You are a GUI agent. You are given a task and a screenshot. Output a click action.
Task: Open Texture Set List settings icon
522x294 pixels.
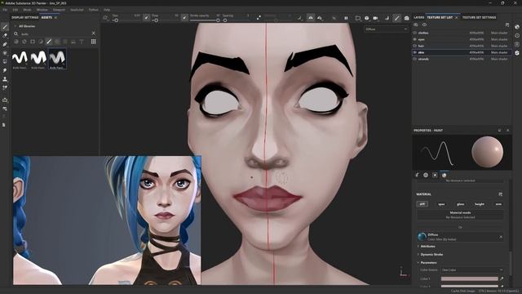point(507,25)
